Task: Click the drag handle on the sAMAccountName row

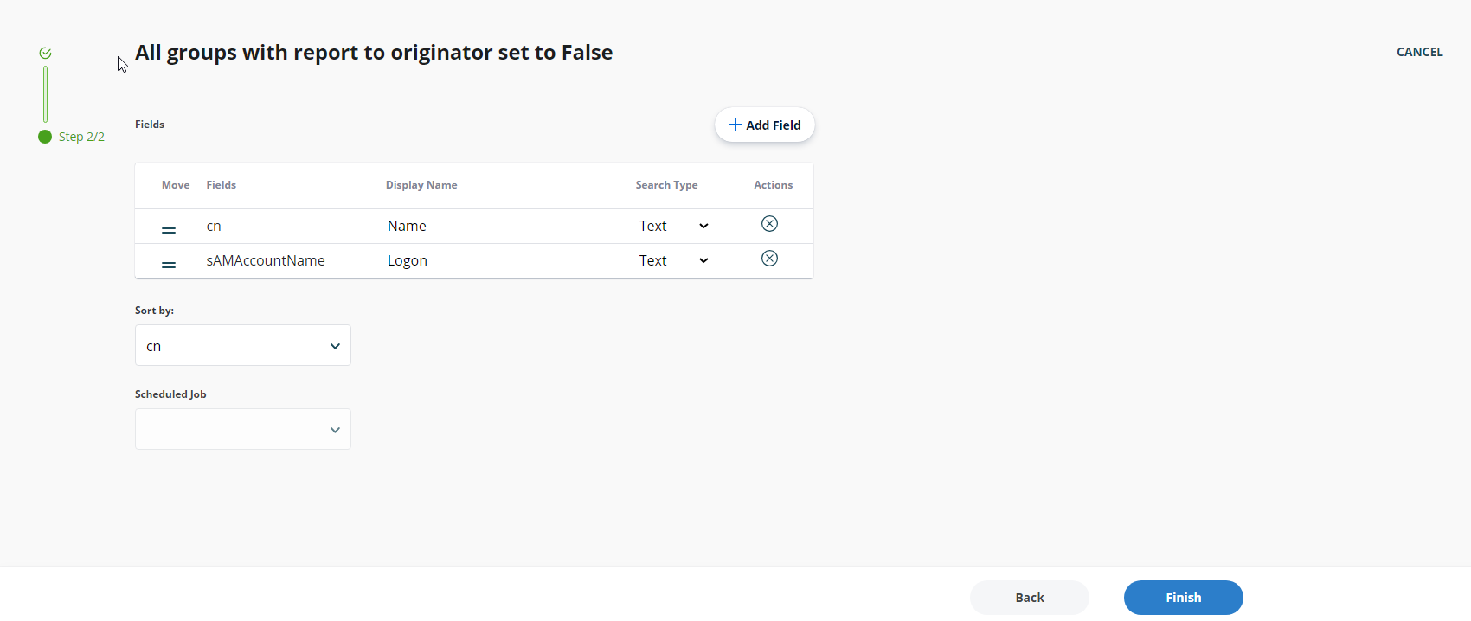Action: pos(168,265)
